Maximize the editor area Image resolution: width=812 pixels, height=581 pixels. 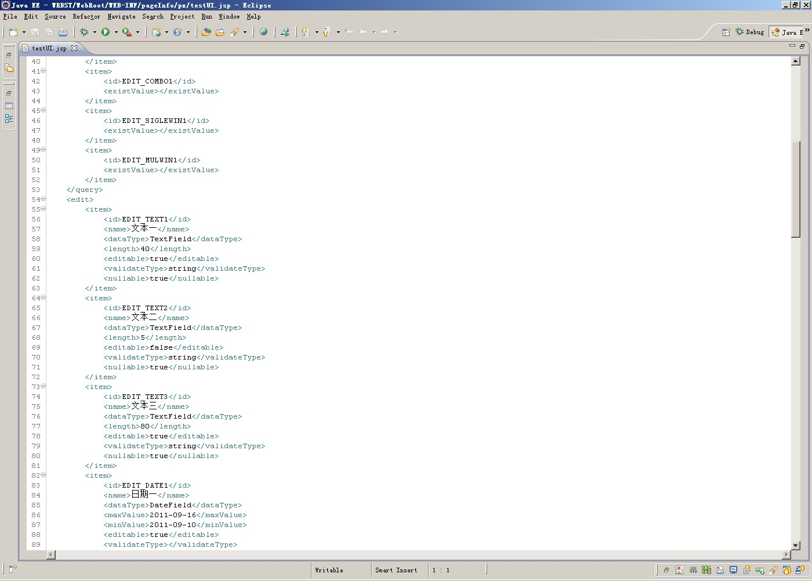(802, 46)
